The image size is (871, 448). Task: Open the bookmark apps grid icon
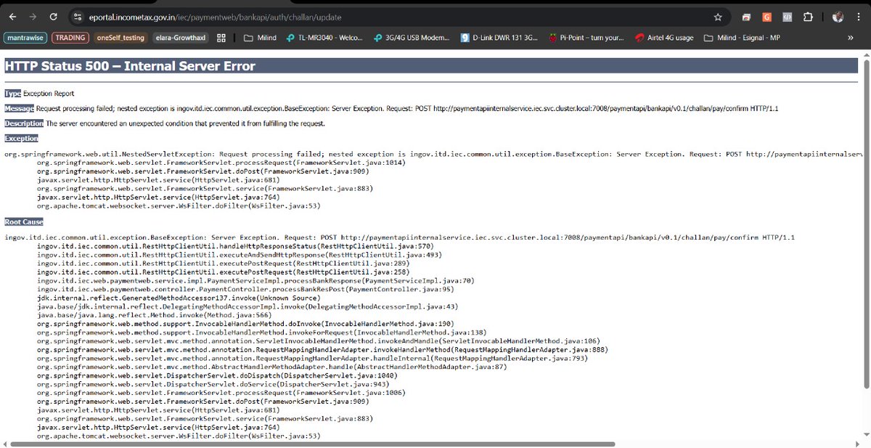click(x=222, y=38)
